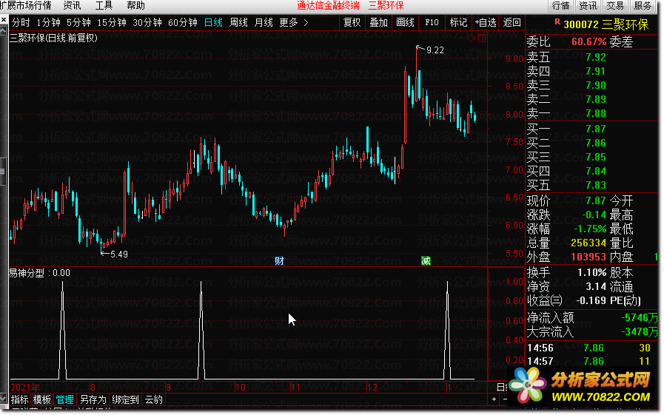Viewport: 664px width, 415px height.
Task: Click the red R icon before 300072
Action: [557, 21]
